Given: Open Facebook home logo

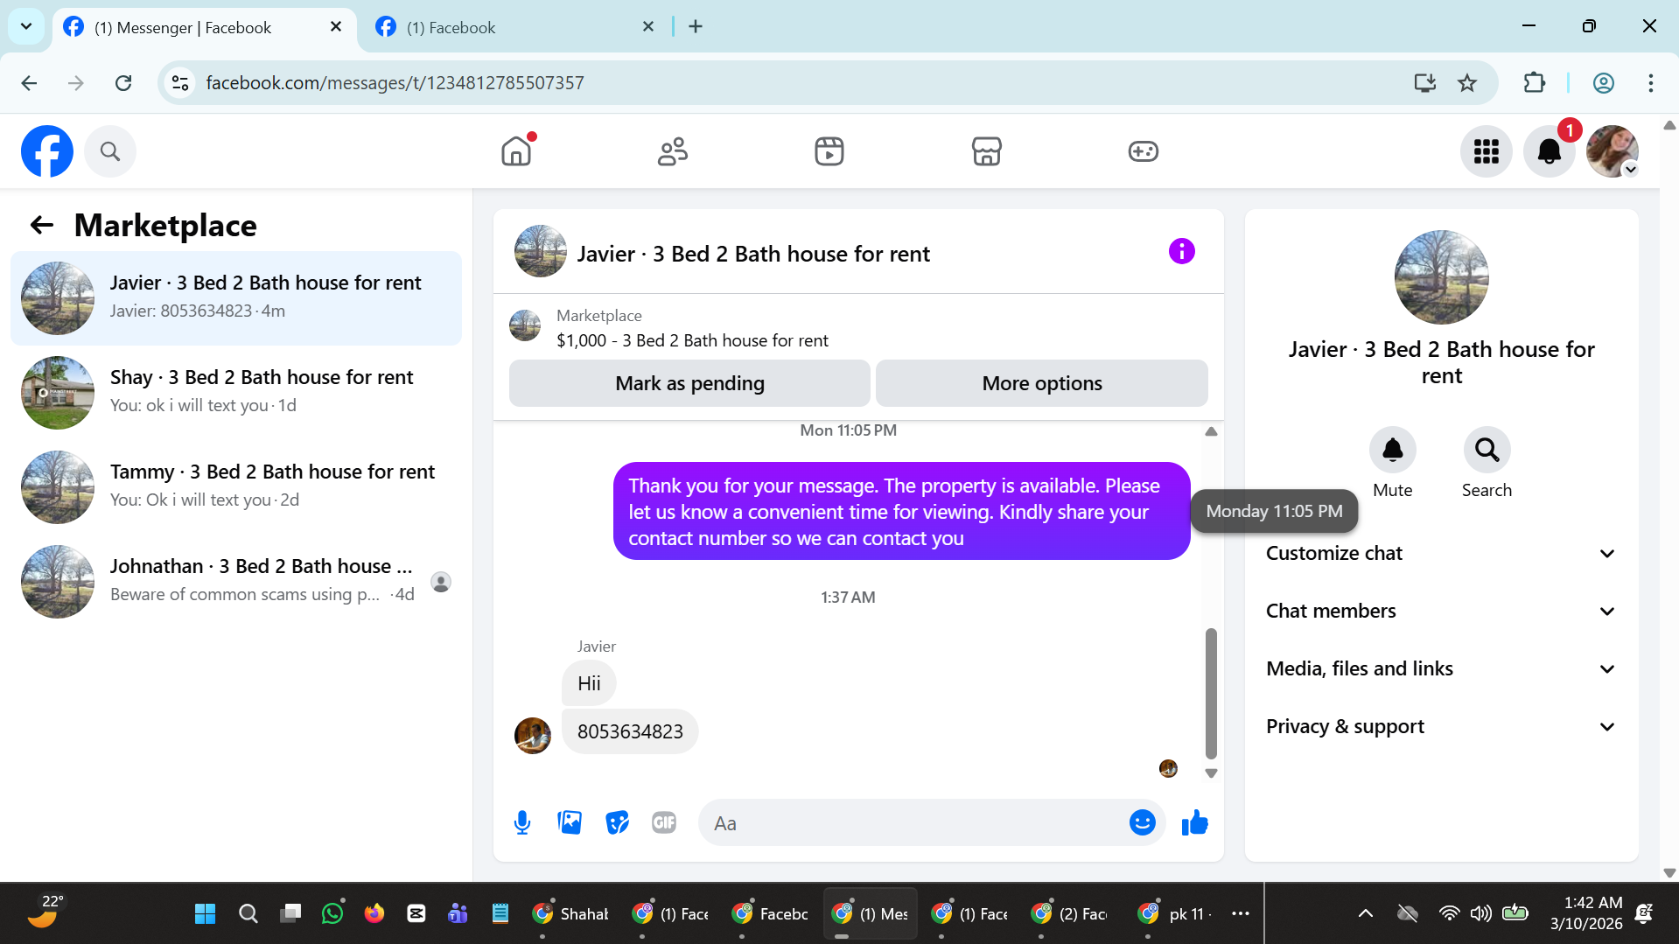Looking at the screenshot, I should coord(47,151).
